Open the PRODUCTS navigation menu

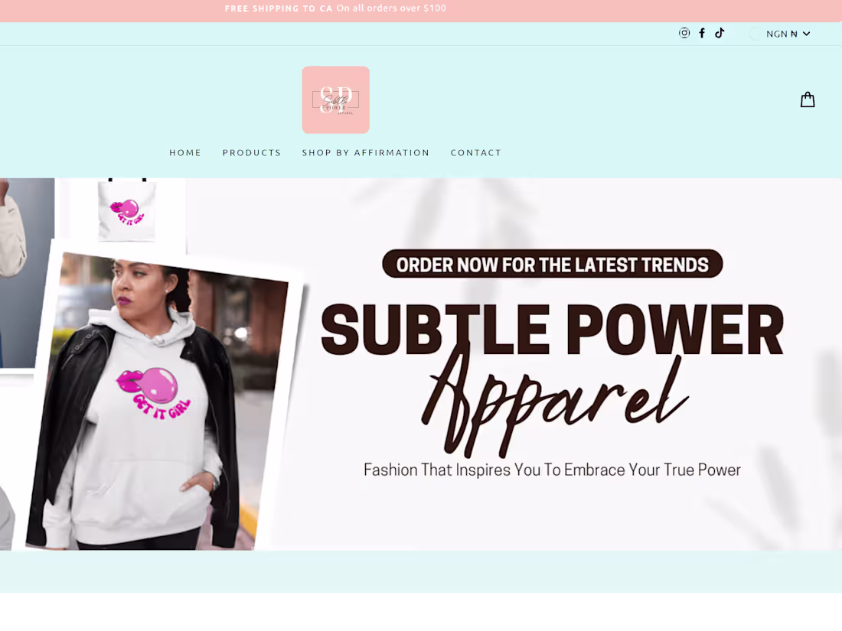click(252, 152)
